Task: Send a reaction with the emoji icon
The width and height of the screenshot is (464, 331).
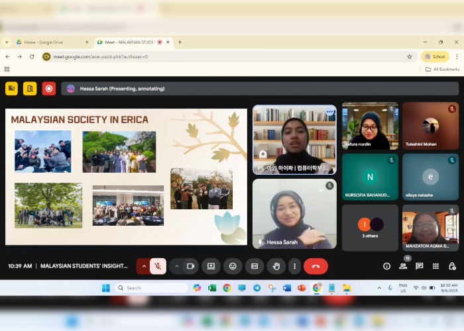Action: (x=233, y=266)
